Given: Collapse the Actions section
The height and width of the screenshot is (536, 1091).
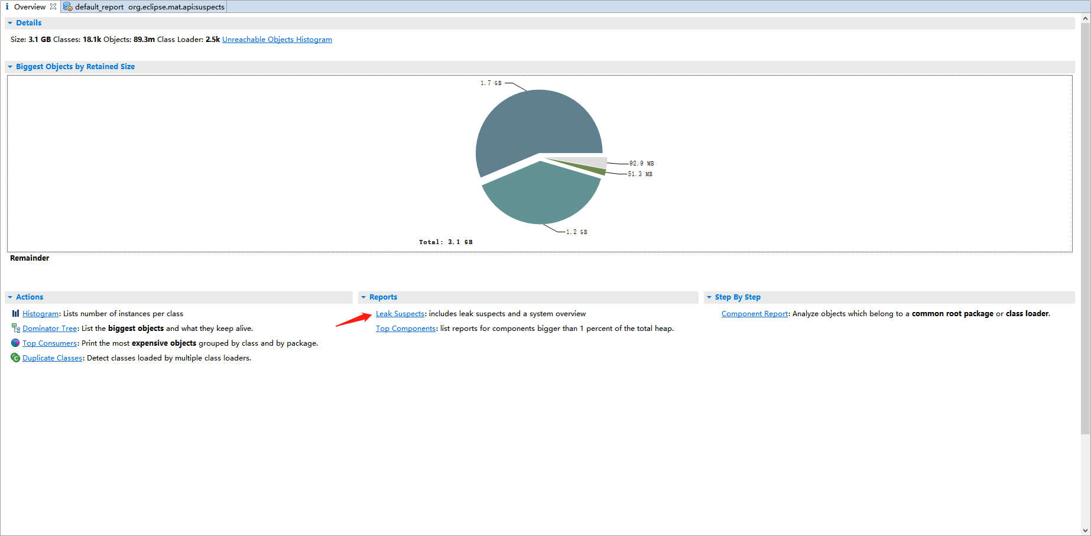Looking at the screenshot, I should (x=10, y=297).
